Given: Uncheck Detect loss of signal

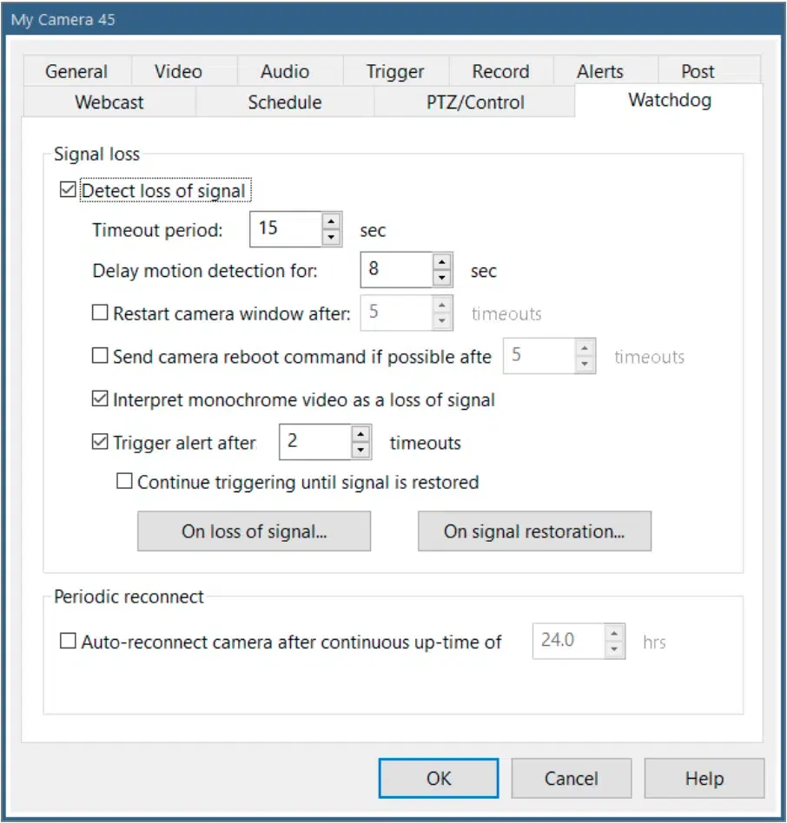Looking at the screenshot, I should pyautogui.click(x=68, y=189).
